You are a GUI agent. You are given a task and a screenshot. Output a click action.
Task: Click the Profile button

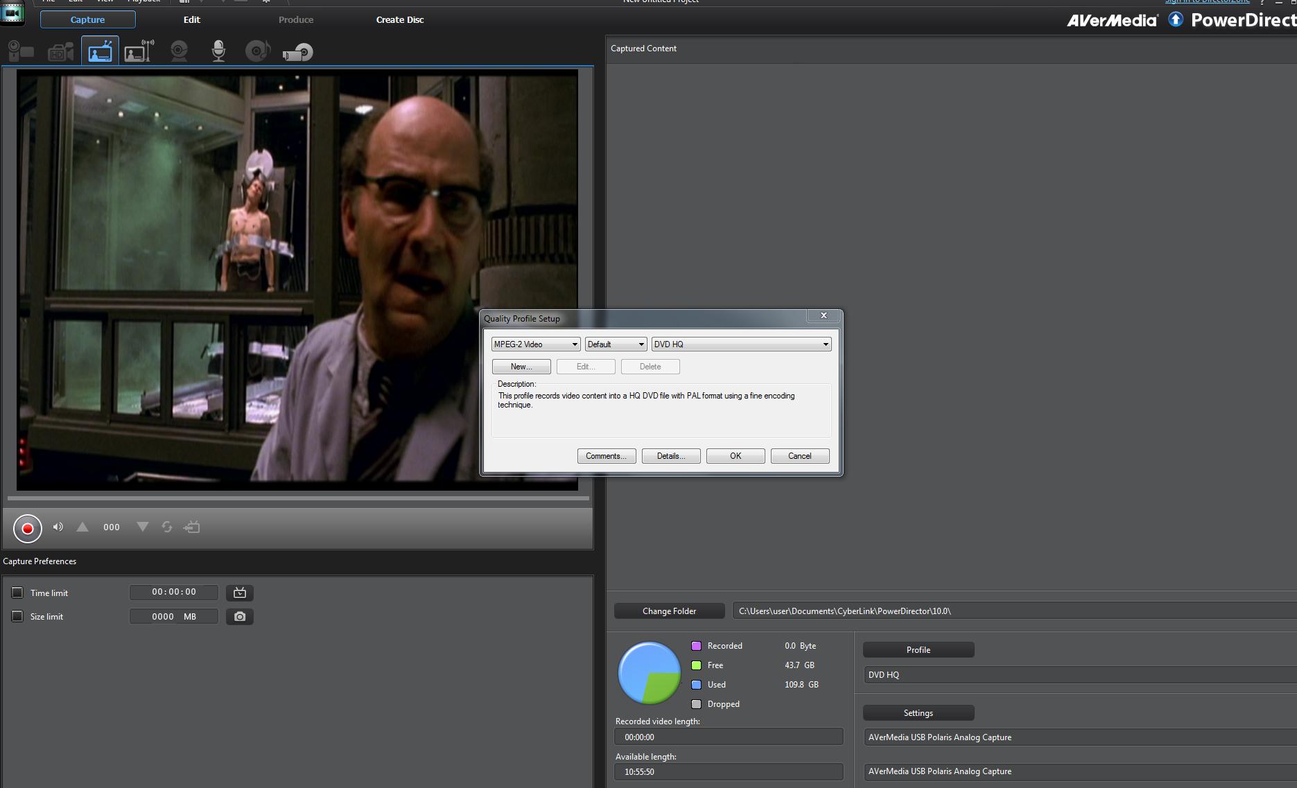(x=919, y=649)
